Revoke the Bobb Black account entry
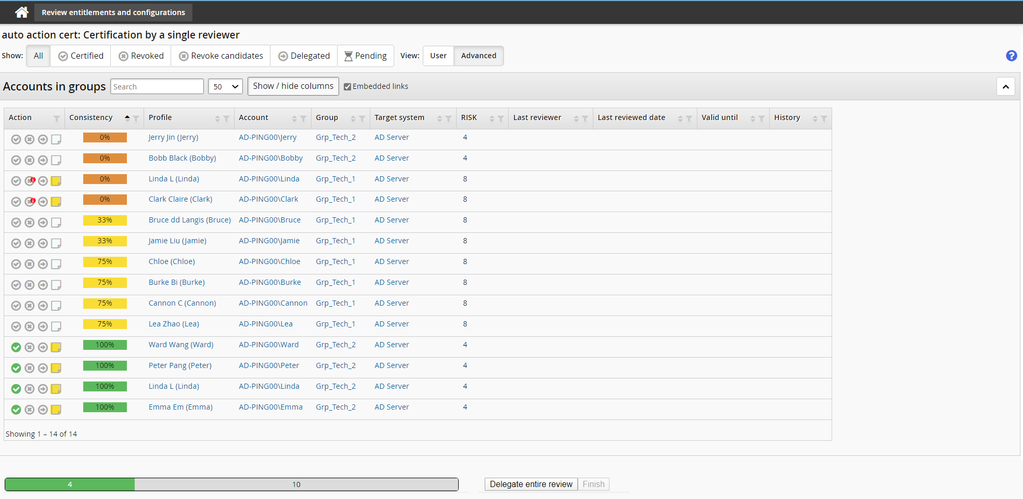 30,160
